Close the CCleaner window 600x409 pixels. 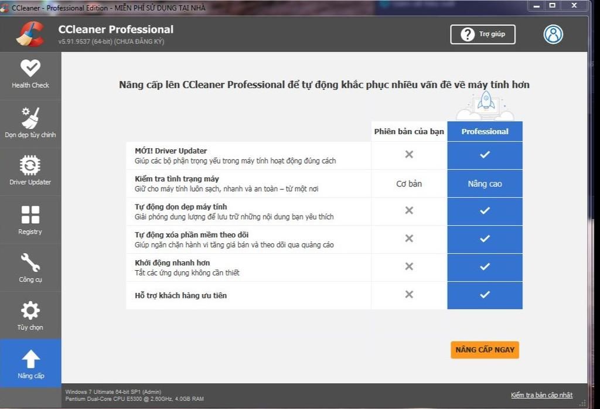pos(574,5)
